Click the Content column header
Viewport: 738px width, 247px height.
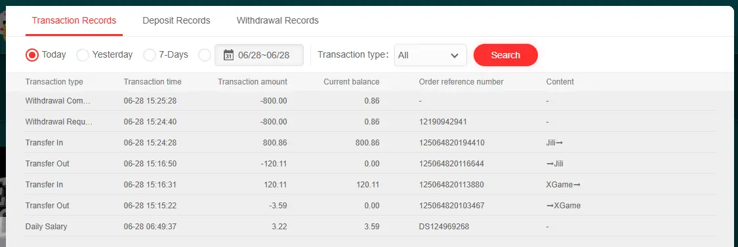[x=560, y=82]
